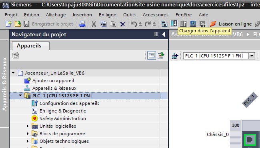
Task: Open the En ligne menu
Action: (x=107, y=15)
